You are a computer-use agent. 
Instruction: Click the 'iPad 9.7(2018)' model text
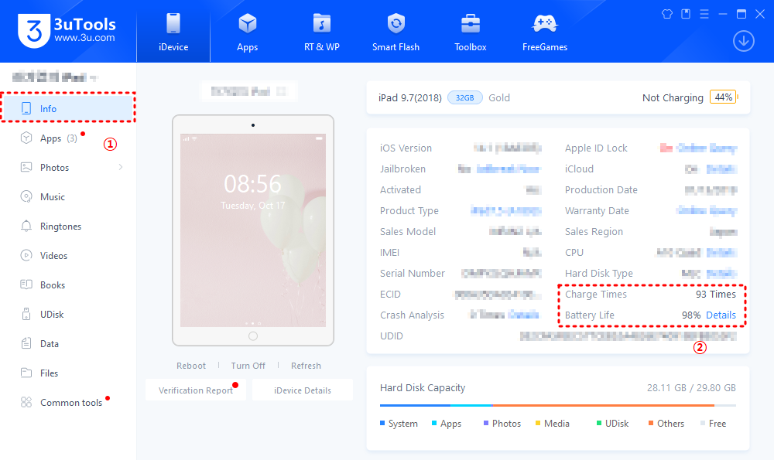409,97
